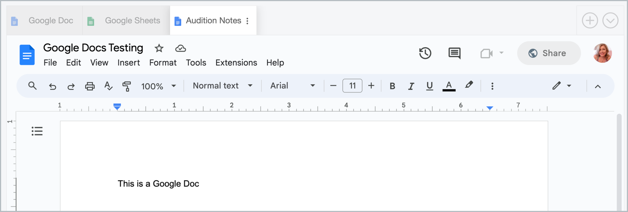Toggle bold formatting
This screenshot has width=628, height=212.
coord(392,86)
